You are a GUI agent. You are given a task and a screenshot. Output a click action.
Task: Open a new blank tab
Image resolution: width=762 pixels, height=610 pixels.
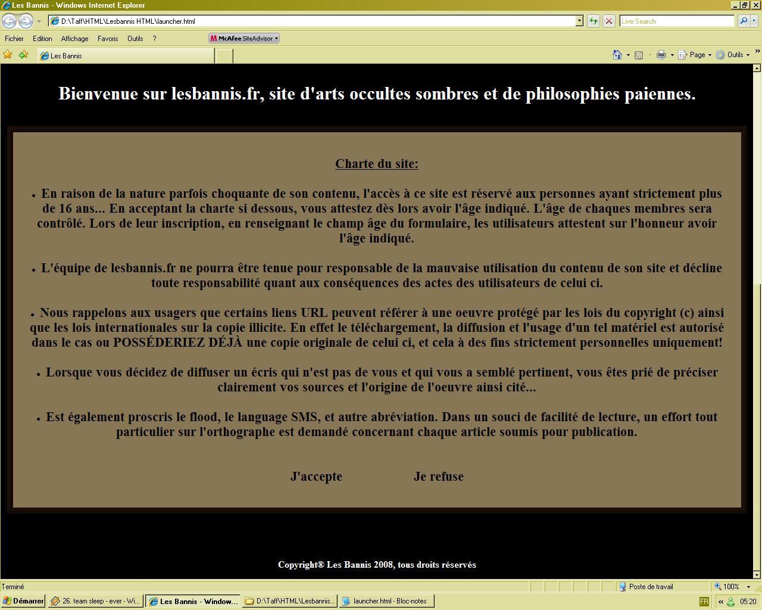[224, 56]
